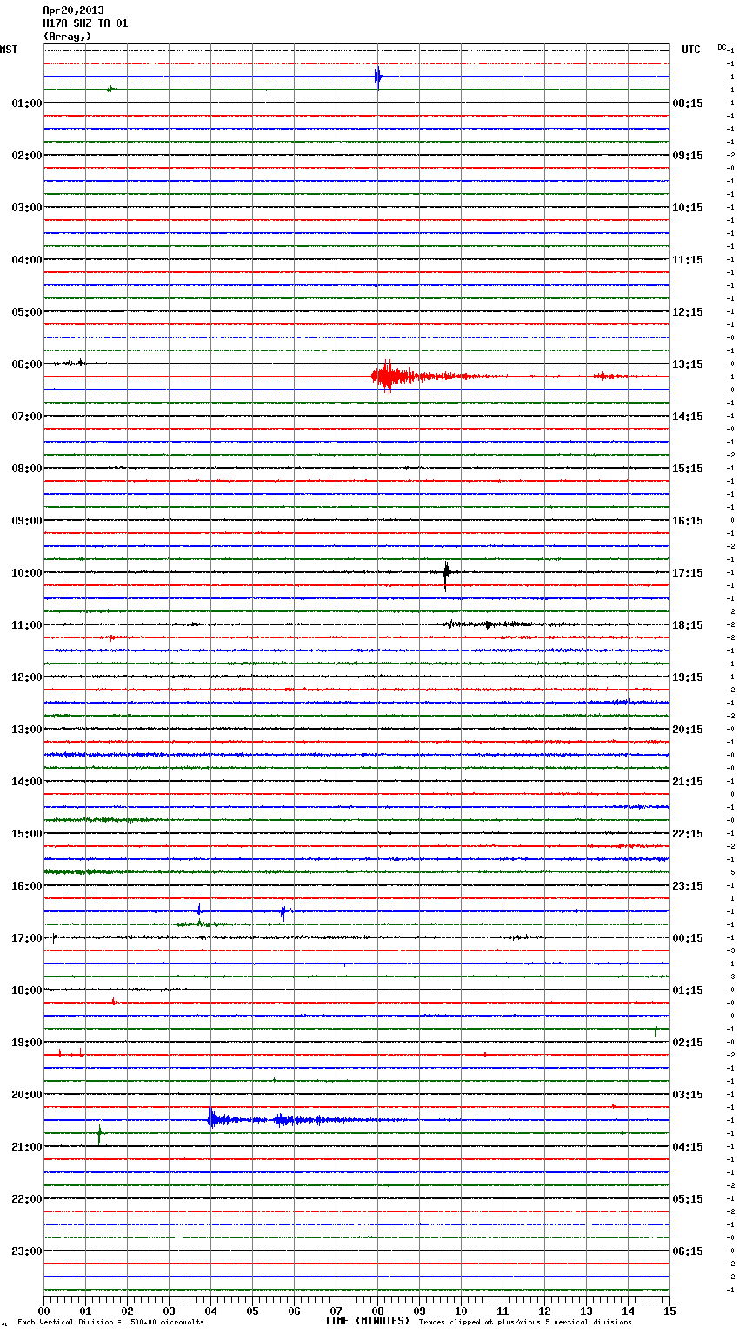Select the 18:00 MST time label
Viewport: 739px width, 1334px height.
(27, 990)
